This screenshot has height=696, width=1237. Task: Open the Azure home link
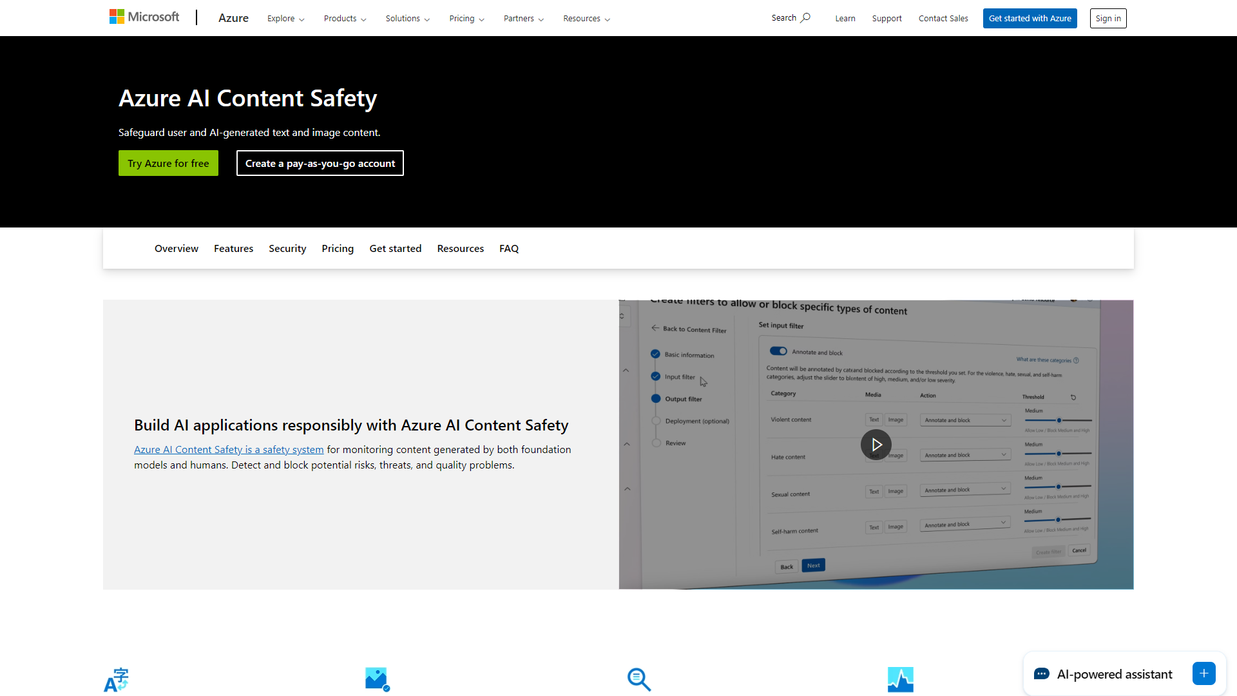(233, 18)
